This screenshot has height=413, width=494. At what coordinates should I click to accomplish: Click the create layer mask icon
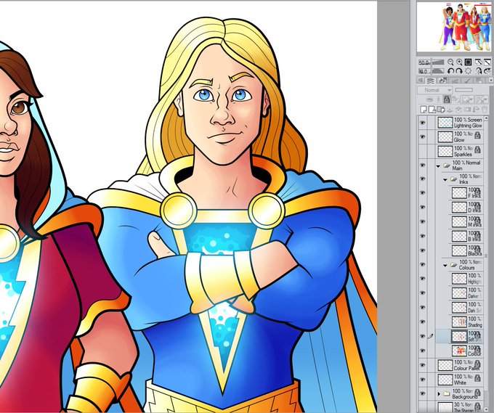click(x=467, y=110)
